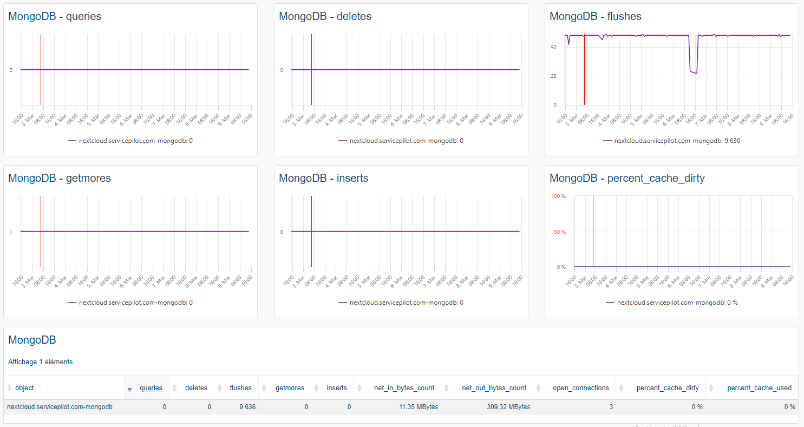Image resolution: width=804 pixels, height=427 pixels.
Task: Click the MongoDB - deletes panel title
Action: (324, 16)
